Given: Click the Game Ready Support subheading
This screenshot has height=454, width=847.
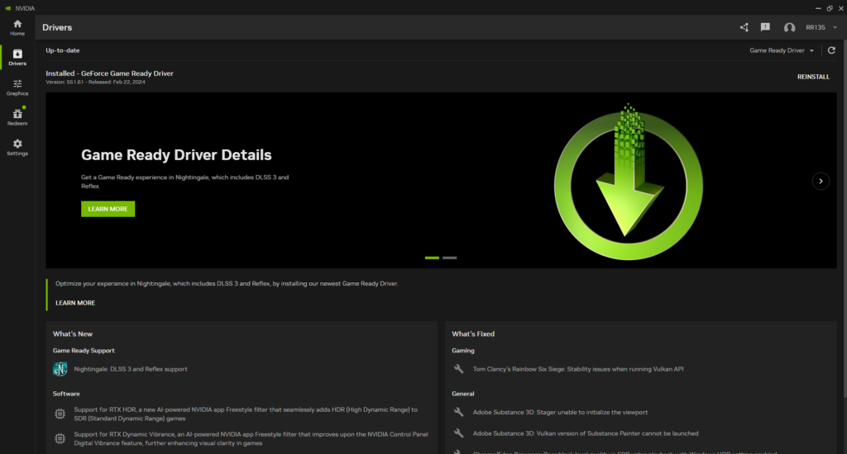Looking at the screenshot, I should click(84, 351).
